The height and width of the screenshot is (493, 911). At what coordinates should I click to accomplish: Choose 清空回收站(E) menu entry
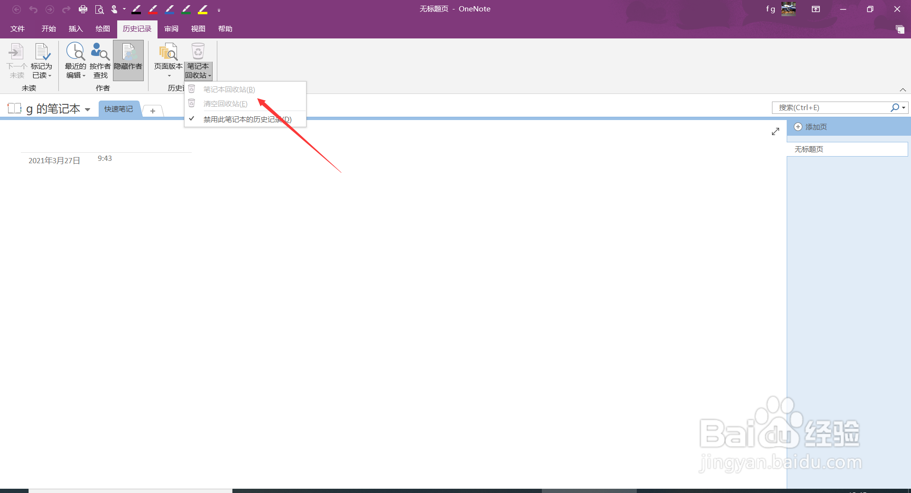pos(245,103)
